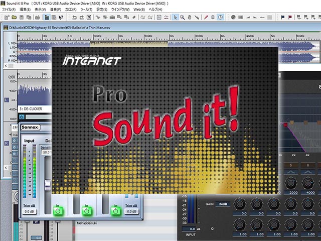Viewport: 321px width, 241px height.
Task: Toggle the leftmost green In power button
Action: [x=57, y=210]
